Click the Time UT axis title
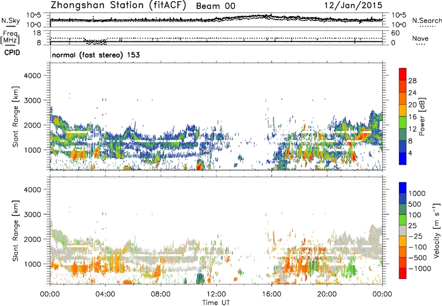Image resolution: width=442 pixels, height=306 pixels. tap(216, 303)
